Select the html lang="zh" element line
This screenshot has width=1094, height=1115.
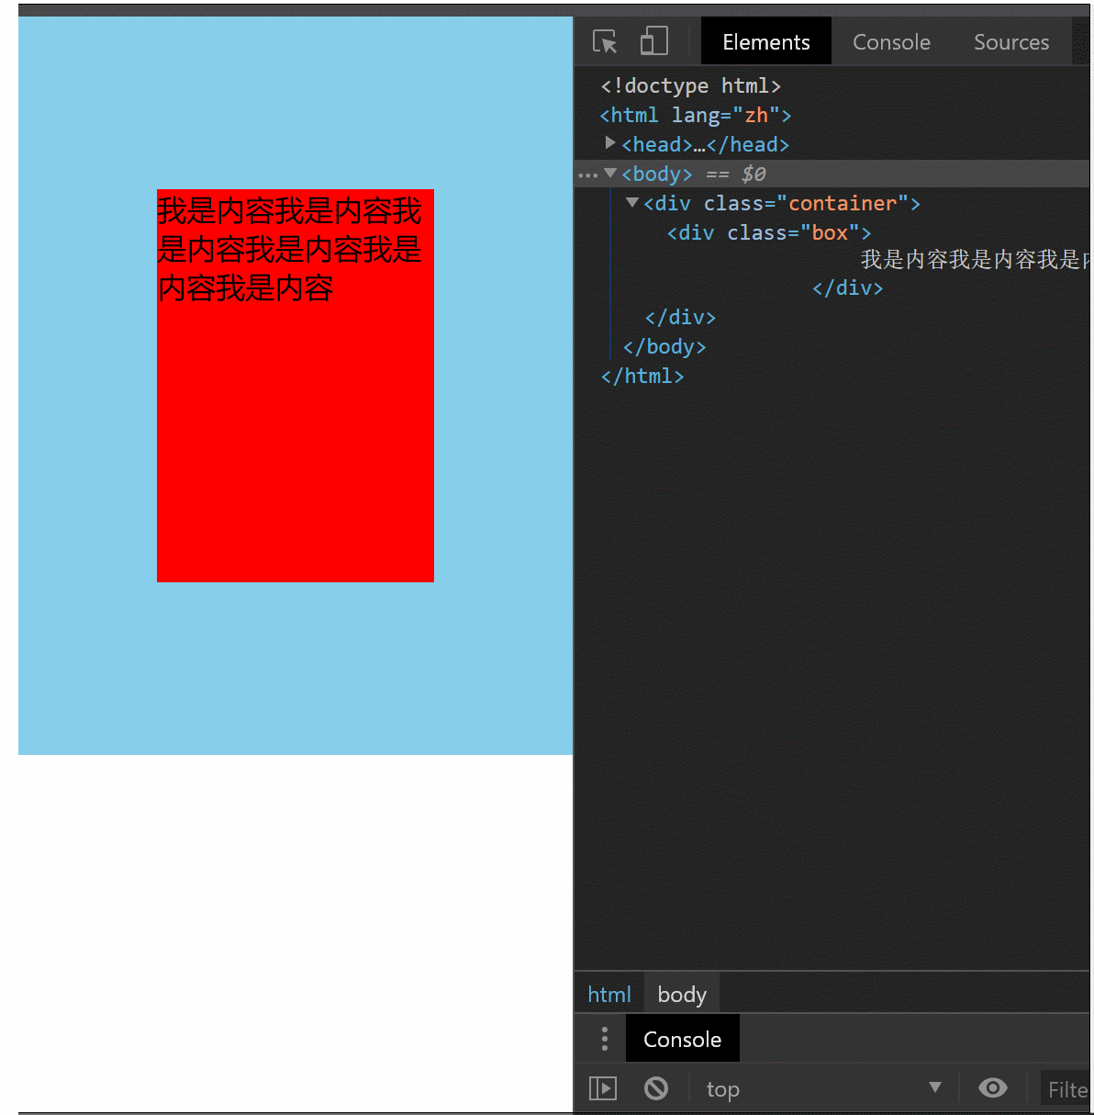[x=695, y=115]
